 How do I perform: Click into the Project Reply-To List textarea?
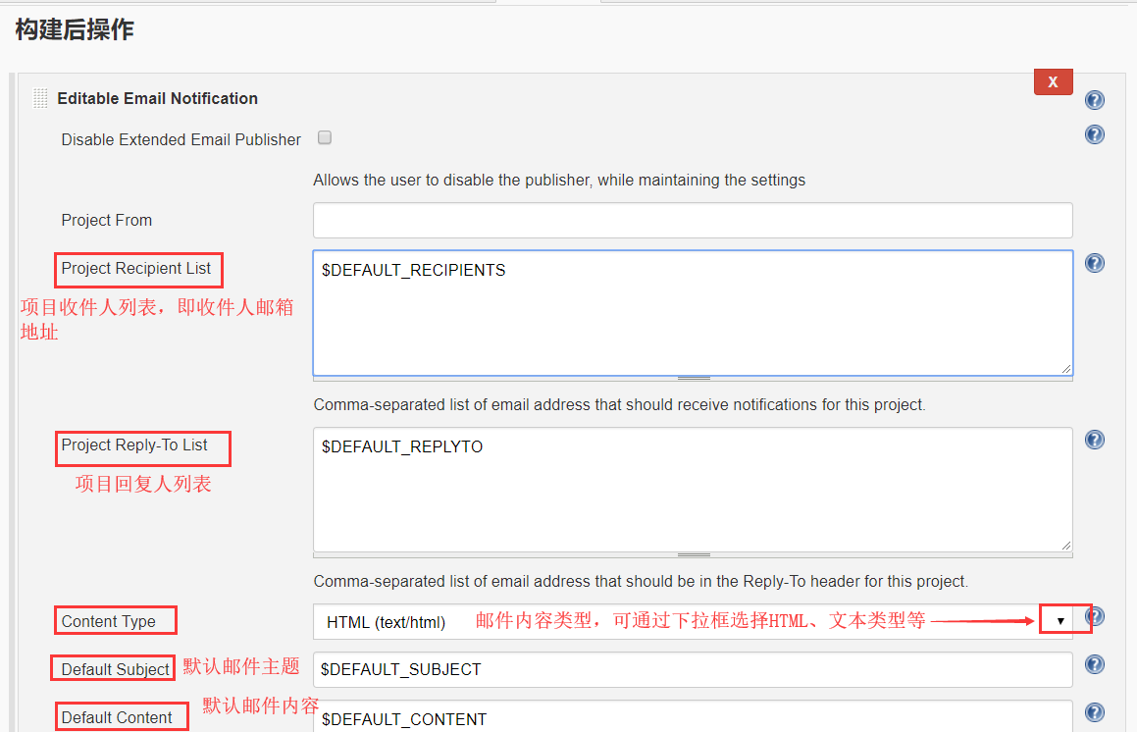pyautogui.click(x=693, y=490)
